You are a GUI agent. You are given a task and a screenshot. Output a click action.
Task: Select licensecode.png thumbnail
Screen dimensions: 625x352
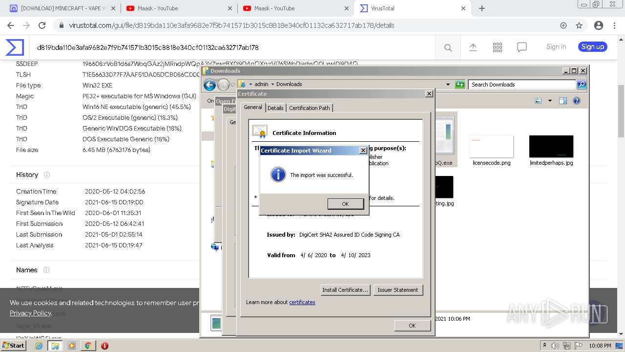pos(491,151)
